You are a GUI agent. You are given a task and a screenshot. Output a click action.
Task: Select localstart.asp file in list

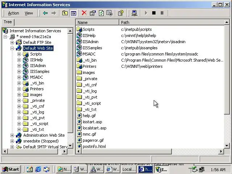click(x=94, y=128)
